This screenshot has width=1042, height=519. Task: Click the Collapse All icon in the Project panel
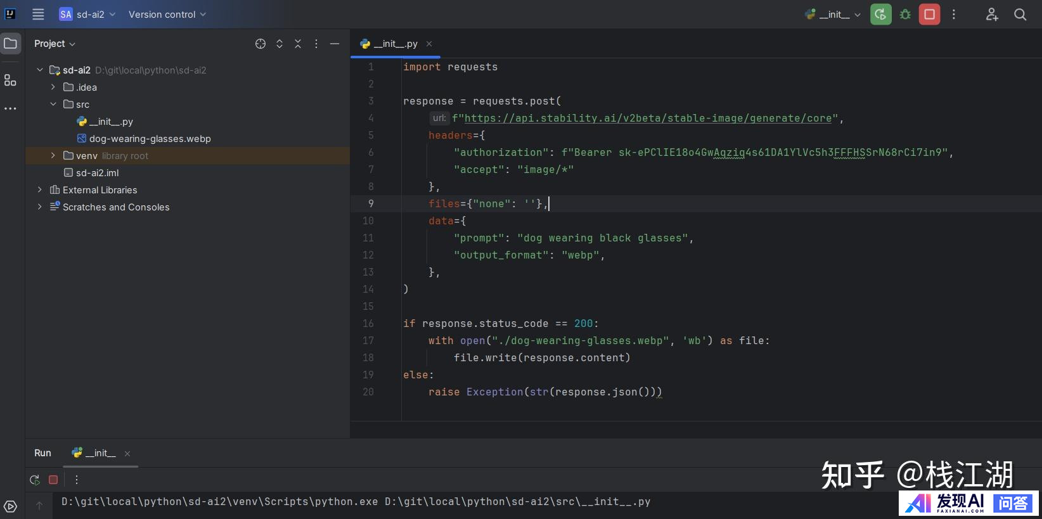point(298,44)
